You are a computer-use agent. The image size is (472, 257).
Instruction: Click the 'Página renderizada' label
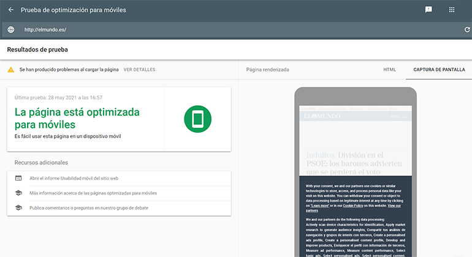click(x=267, y=70)
